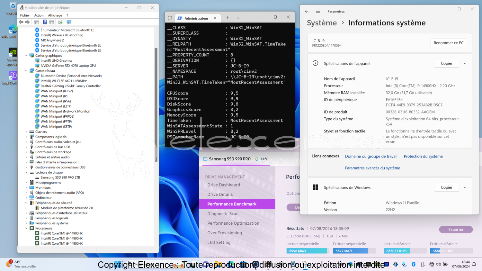Open the terminal profile dropdown arrow

click(238, 18)
